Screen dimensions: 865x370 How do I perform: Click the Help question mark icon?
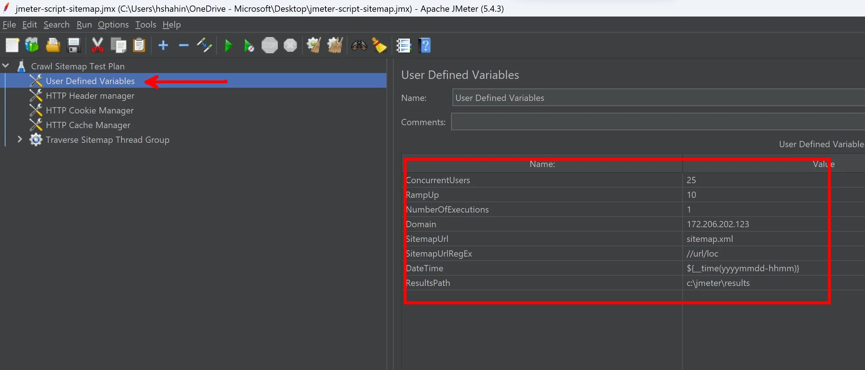(x=425, y=46)
